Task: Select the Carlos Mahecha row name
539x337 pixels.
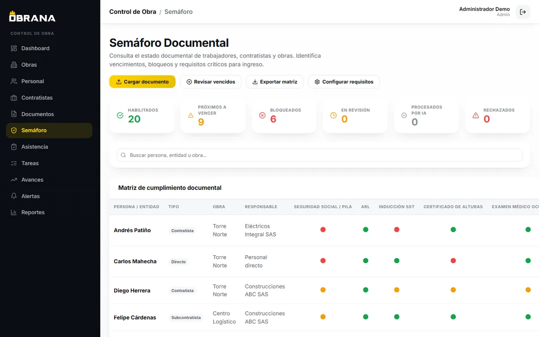Action: click(135, 261)
